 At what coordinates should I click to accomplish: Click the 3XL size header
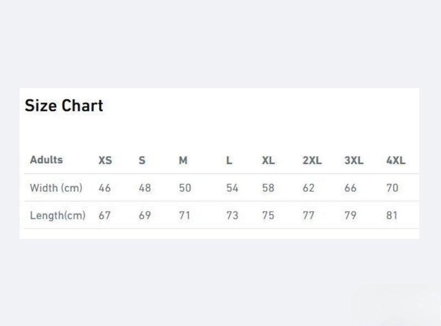pyautogui.click(x=354, y=161)
